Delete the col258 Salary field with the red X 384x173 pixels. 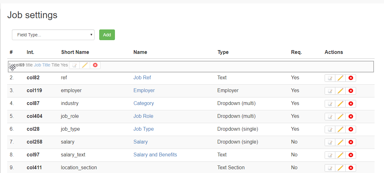(x=351, y=142)
